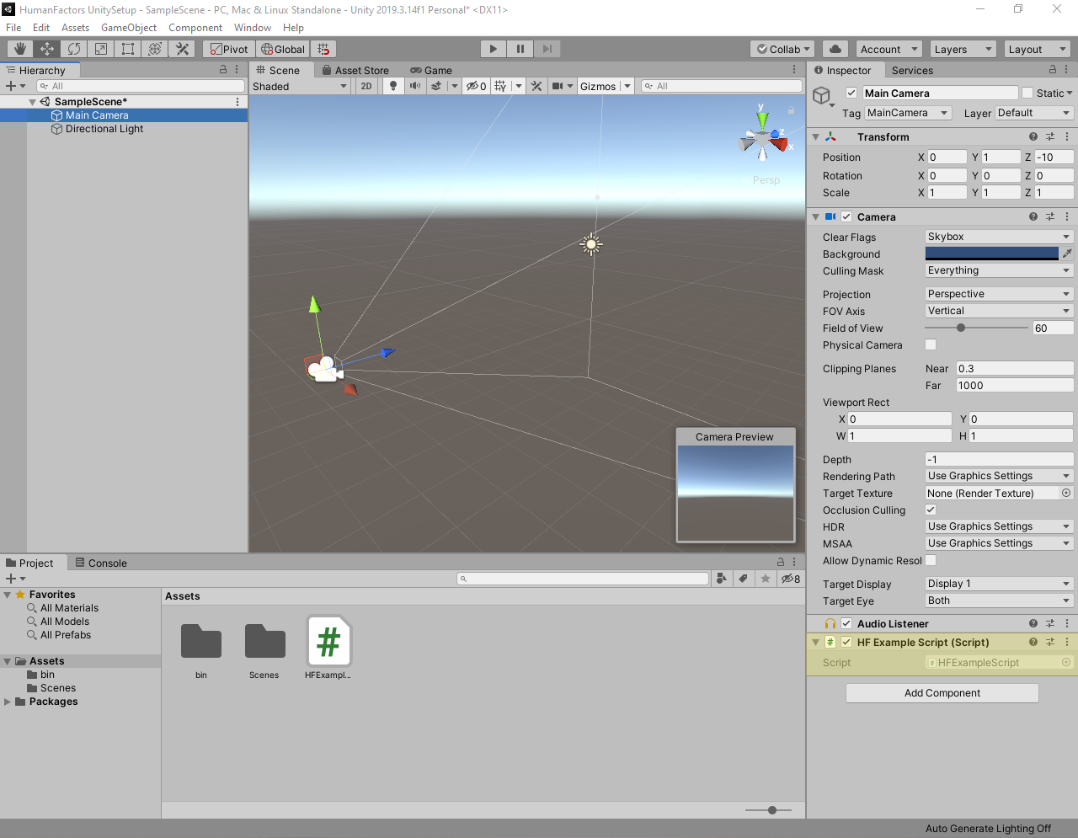The height and width of the screenshot is (838, 1078).
Task: Open Gizmos dropdown menu
Action: point(605,86)
